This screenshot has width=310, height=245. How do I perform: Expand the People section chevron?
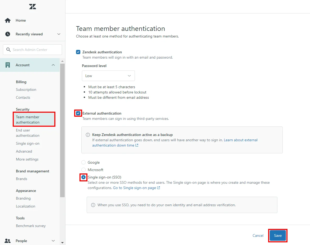pos(53,241)
